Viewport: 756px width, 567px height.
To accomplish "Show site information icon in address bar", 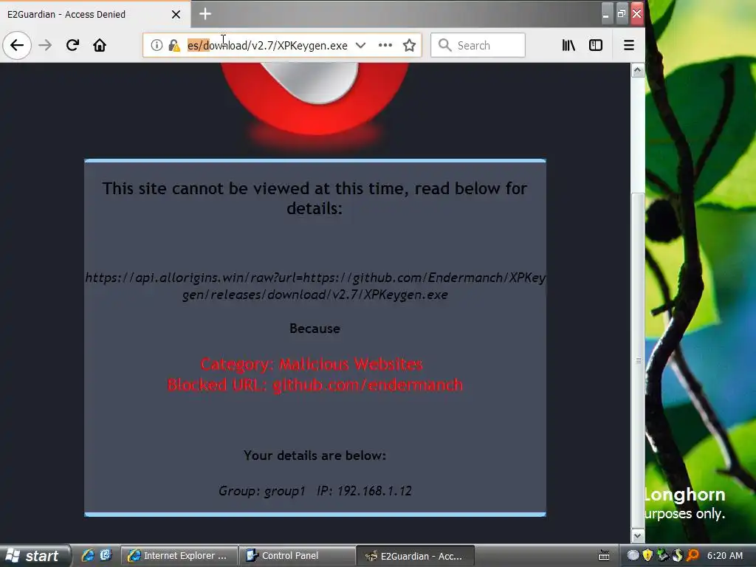I will point(157,45).
